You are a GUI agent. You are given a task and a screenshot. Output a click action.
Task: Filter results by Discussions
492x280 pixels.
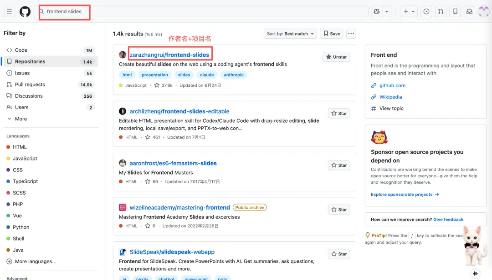(x=51, y=96)
